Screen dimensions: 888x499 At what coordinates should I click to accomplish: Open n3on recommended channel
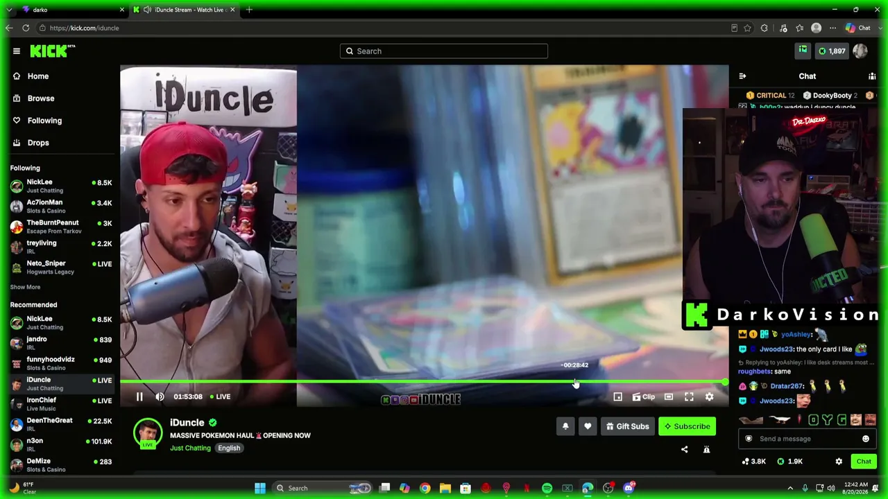[60, 444]
